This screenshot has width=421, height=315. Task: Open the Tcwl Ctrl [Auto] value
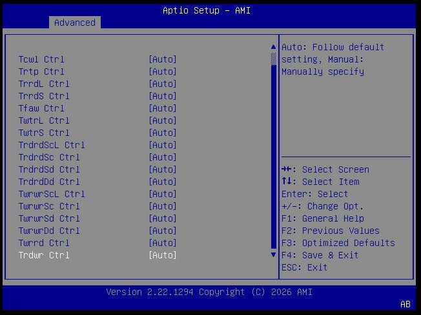pos(163,59)
